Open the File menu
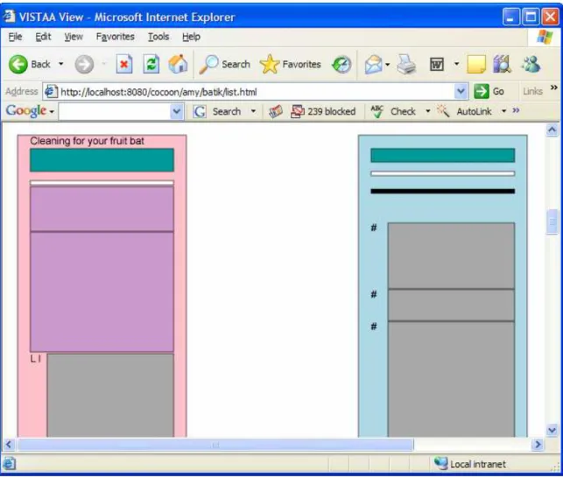 click(15, 37)
